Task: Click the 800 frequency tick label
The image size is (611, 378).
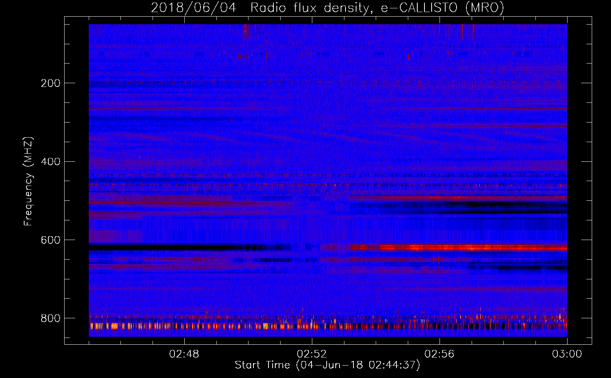Action: coord(51,319)
